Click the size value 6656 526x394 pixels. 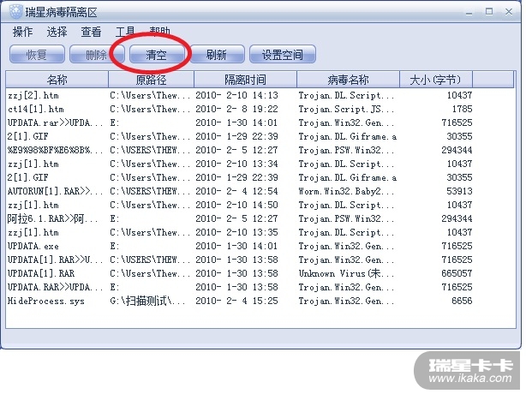(462, 301)
